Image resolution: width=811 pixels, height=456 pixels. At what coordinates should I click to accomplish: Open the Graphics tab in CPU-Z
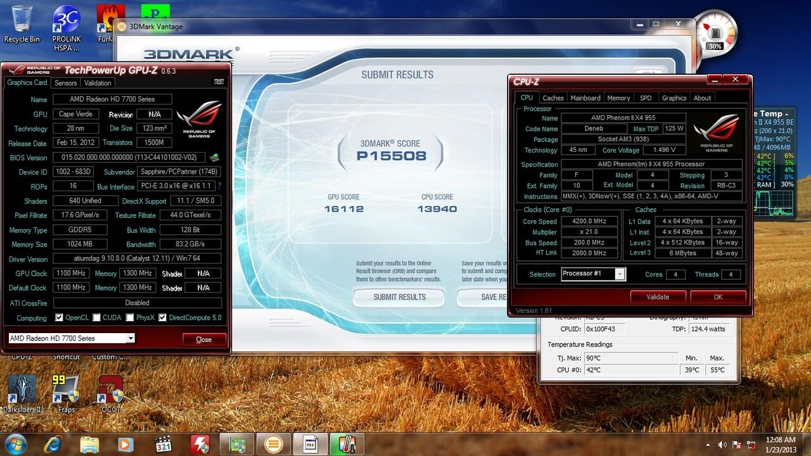pyautogui.click(x=674, y=98)
